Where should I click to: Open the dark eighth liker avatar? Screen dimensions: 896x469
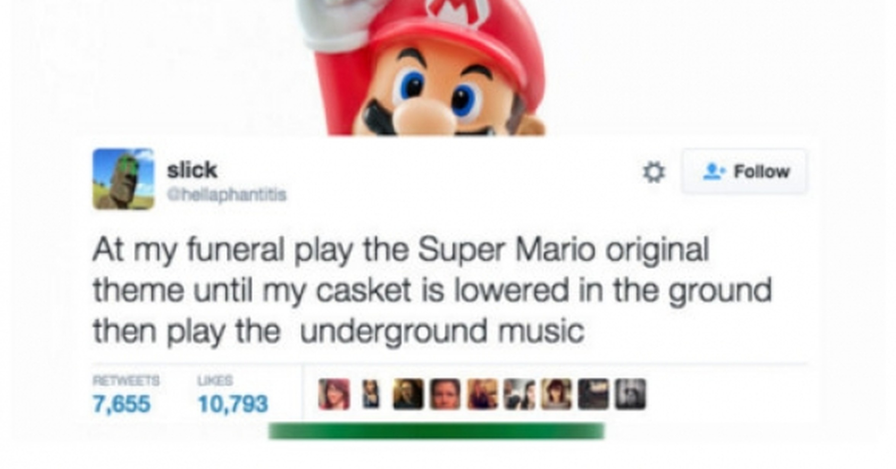tap(593, 394)
